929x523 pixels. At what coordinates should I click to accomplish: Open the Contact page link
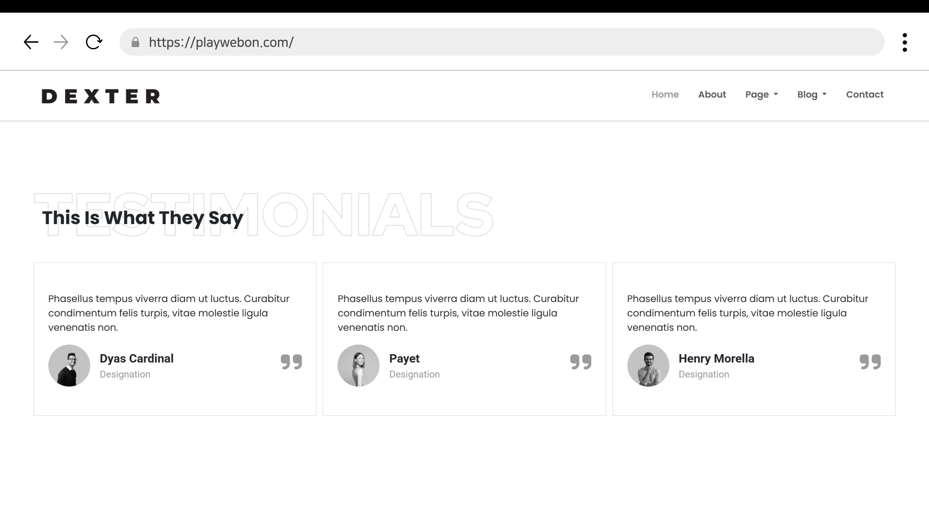click(864, 94)
